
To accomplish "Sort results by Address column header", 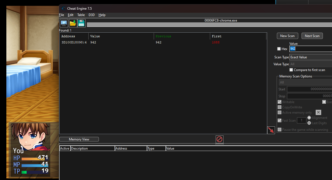I will 74,36.
